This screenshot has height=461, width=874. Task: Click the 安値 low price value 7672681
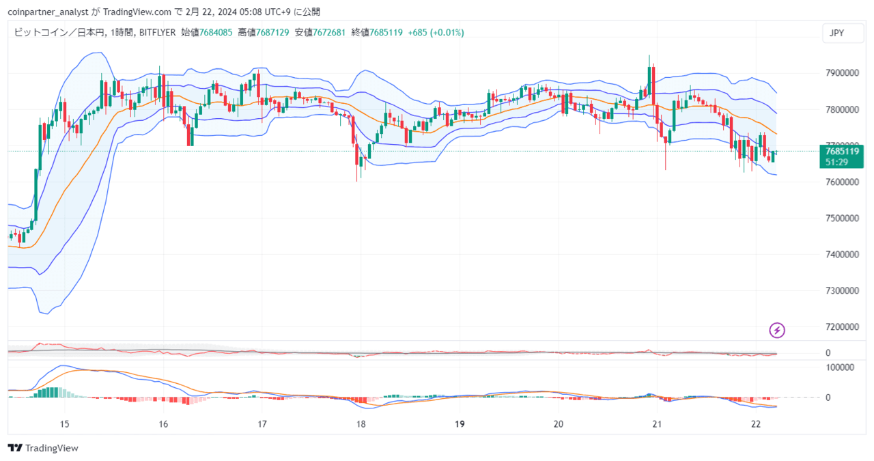tap(328, 32)
